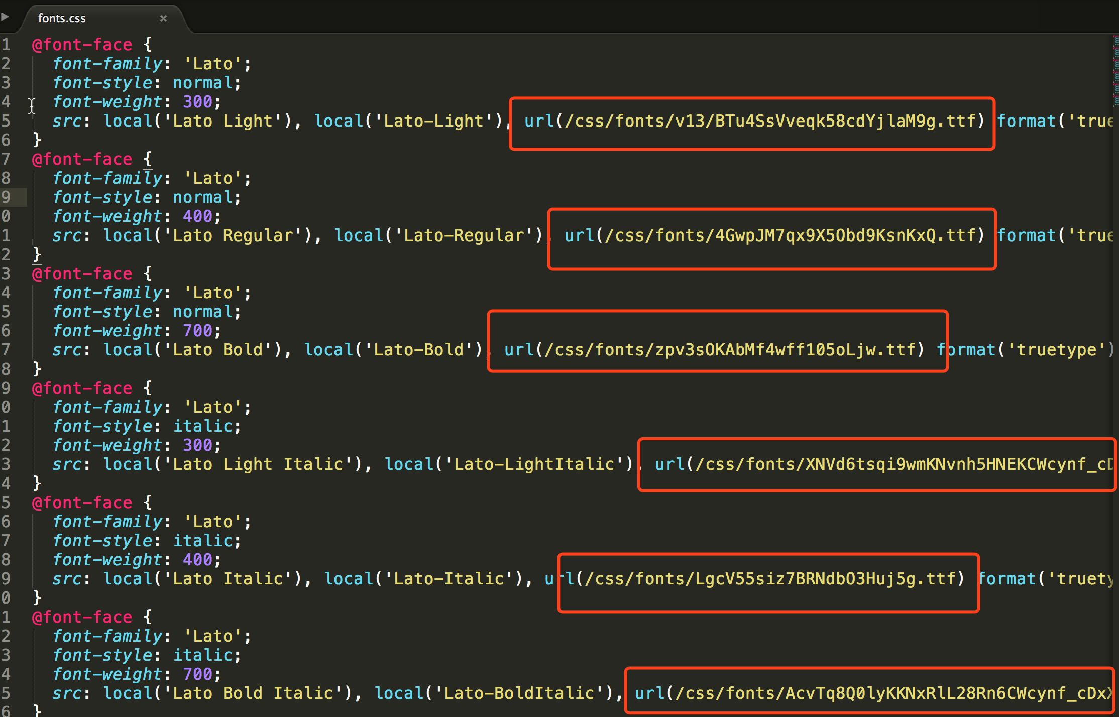Place cursor in url ending BTu4SsVveqk58cdYjlaM9g.ttf
This screenshot has height=717, width=1119.
click(x=753, y=121)
